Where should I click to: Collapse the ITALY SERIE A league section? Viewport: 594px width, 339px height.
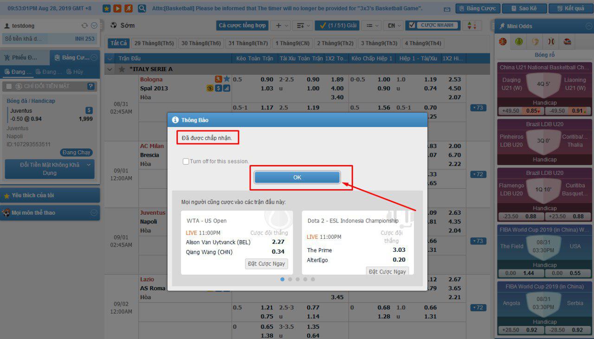[110, 69]
